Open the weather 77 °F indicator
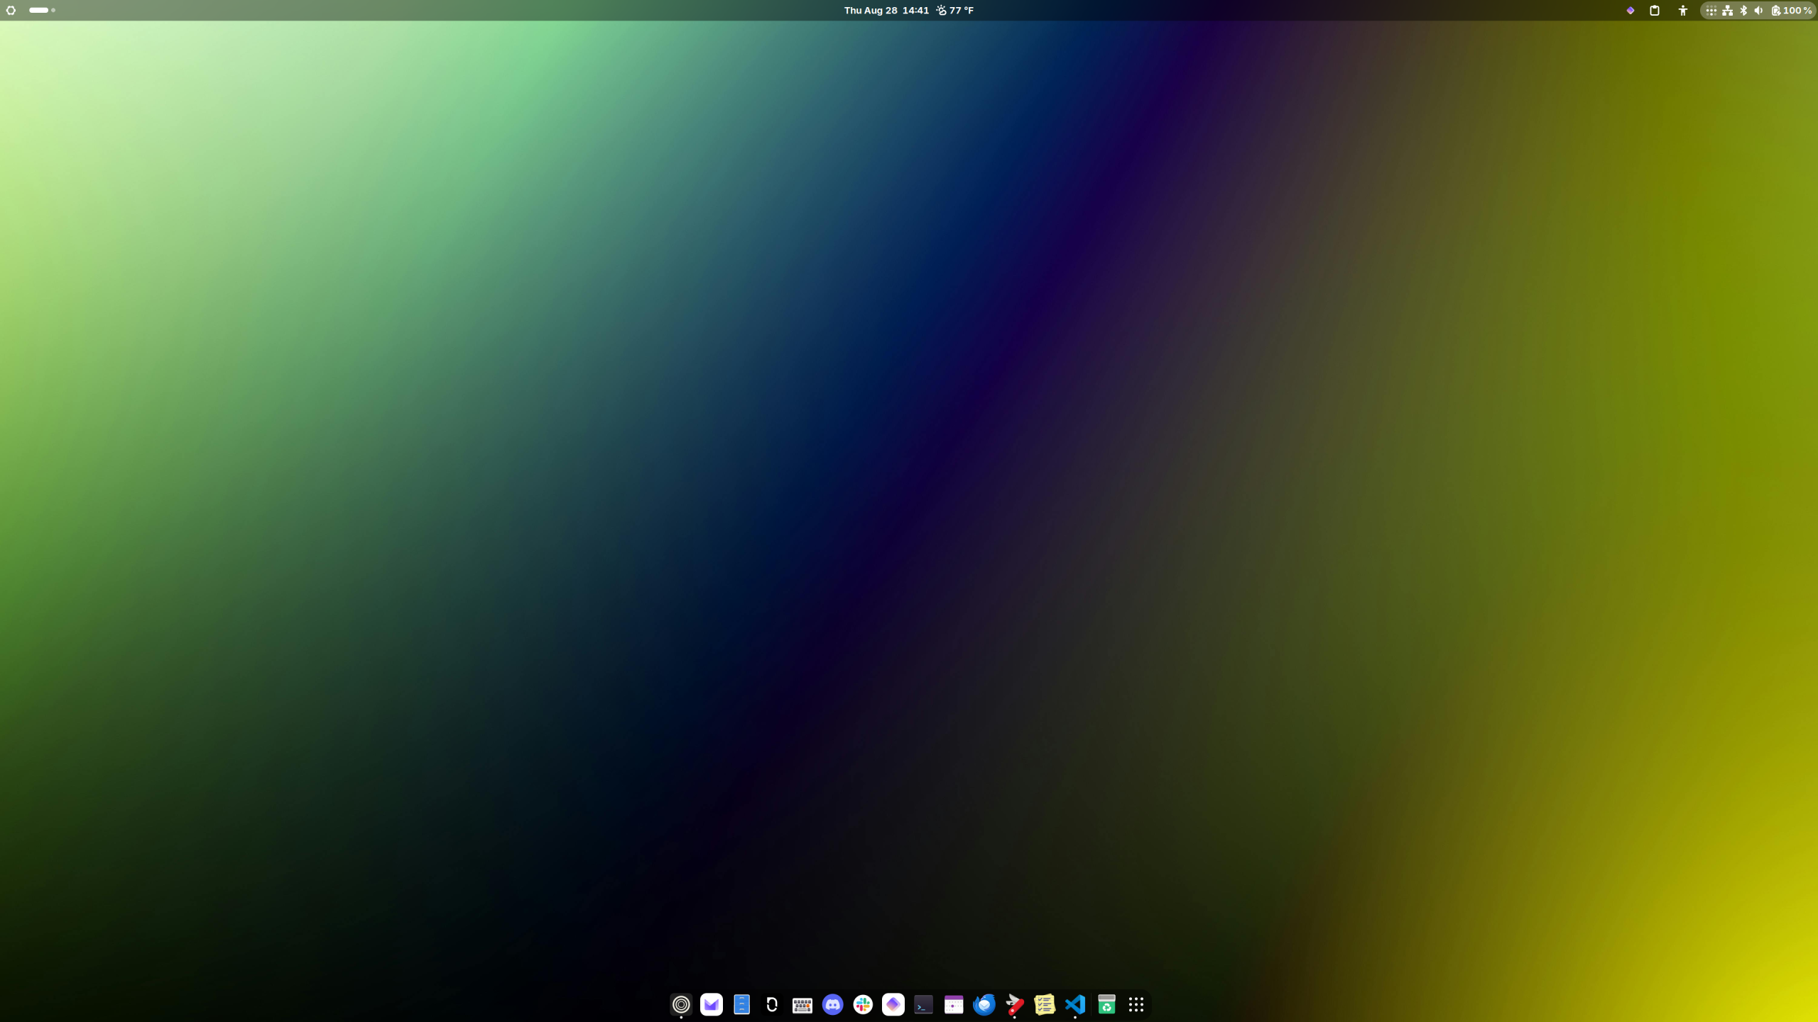Screen dimensions: 1818x1022 tap(955, 10)
